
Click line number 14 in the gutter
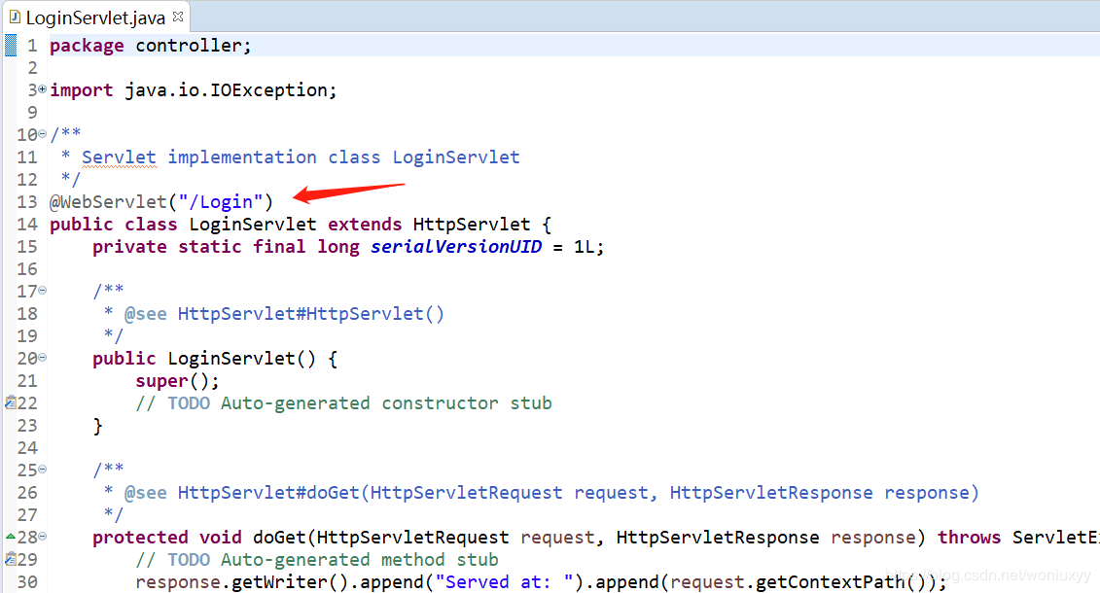(x=27, y=225)
